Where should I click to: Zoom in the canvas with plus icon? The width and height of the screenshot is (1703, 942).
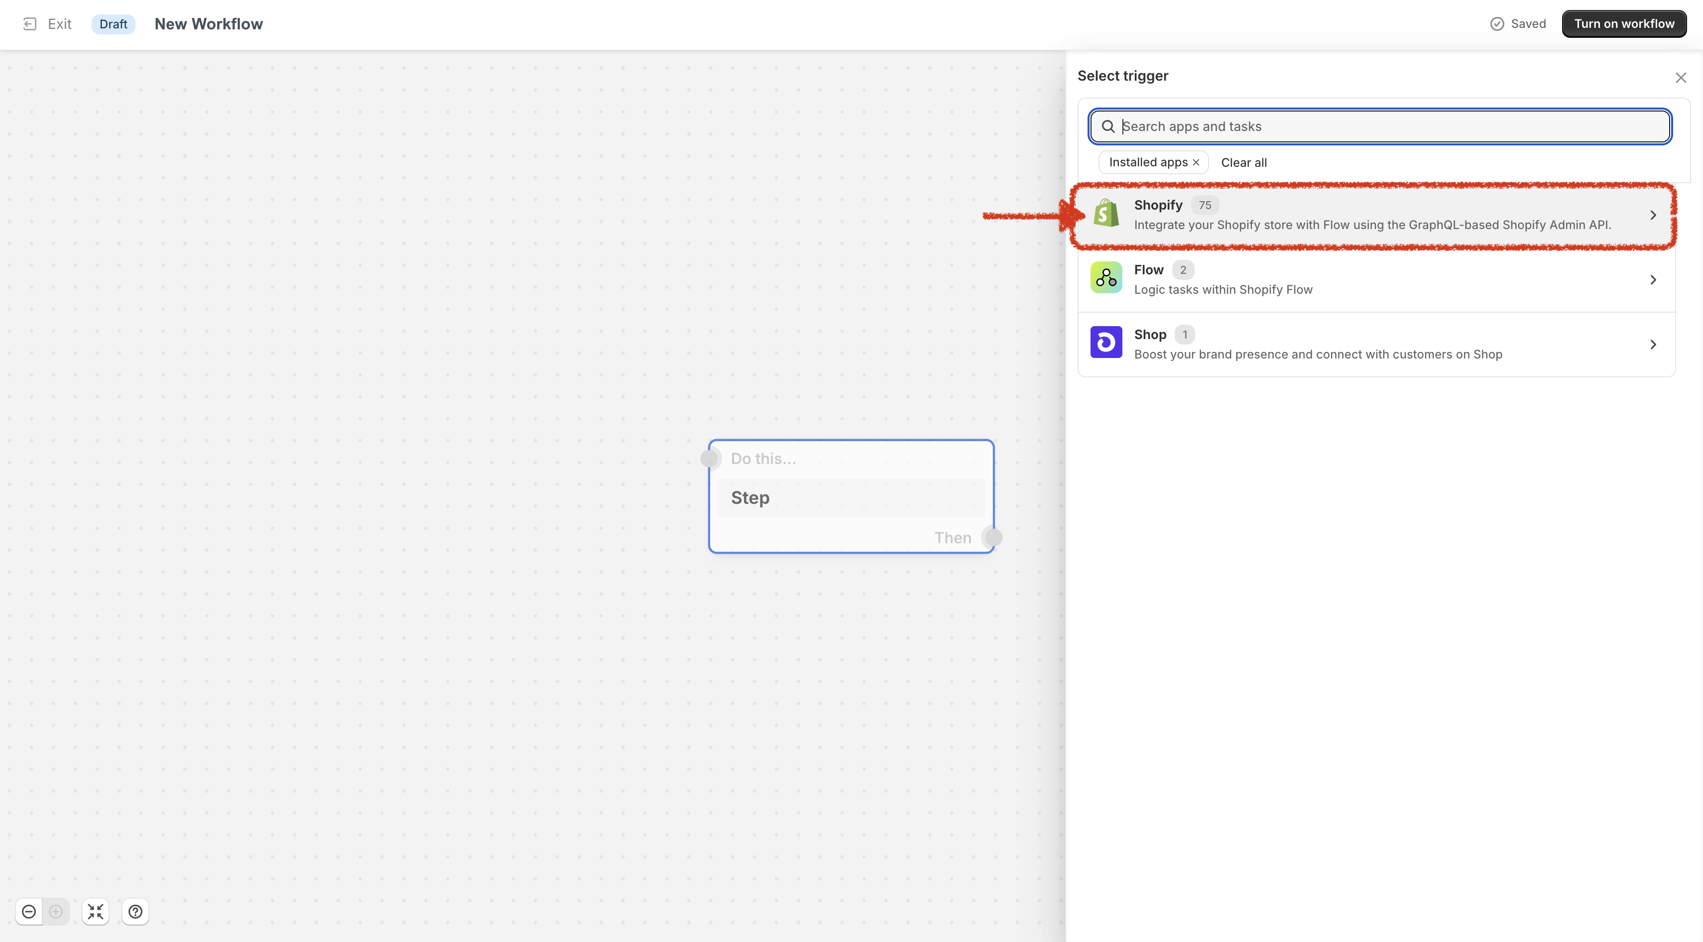click(x=56, y=912)
